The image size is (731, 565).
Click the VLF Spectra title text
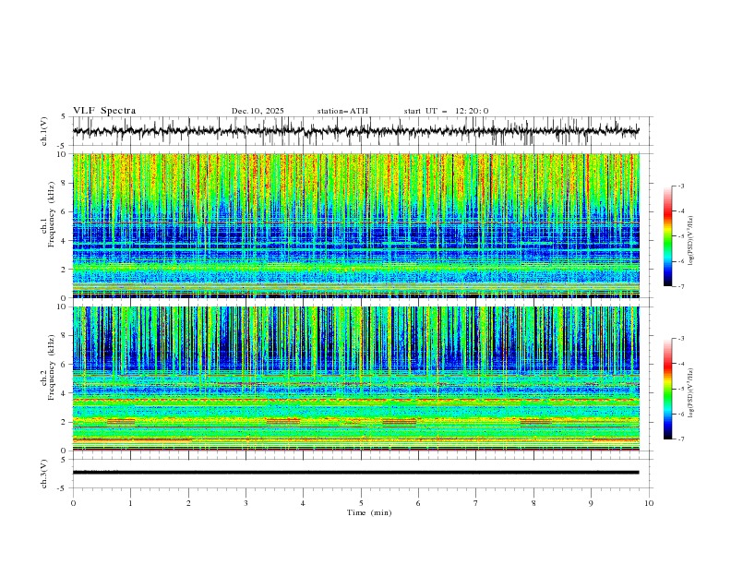104,111
